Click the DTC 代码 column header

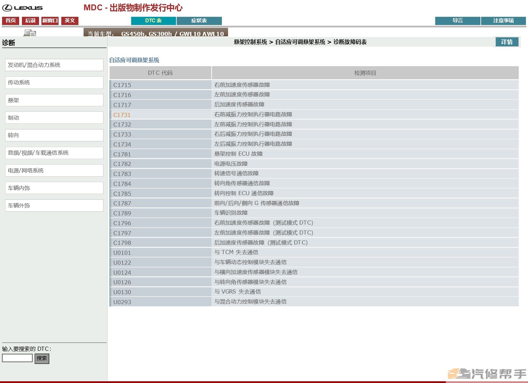(160, 73)
